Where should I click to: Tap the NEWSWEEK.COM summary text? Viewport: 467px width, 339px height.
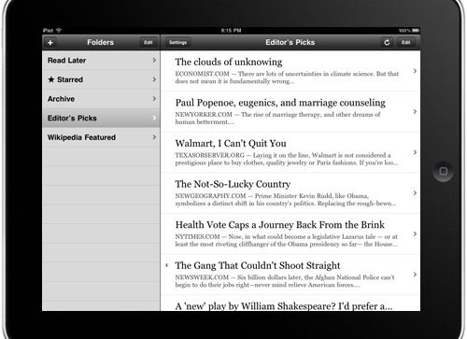[x=285, y=281]
